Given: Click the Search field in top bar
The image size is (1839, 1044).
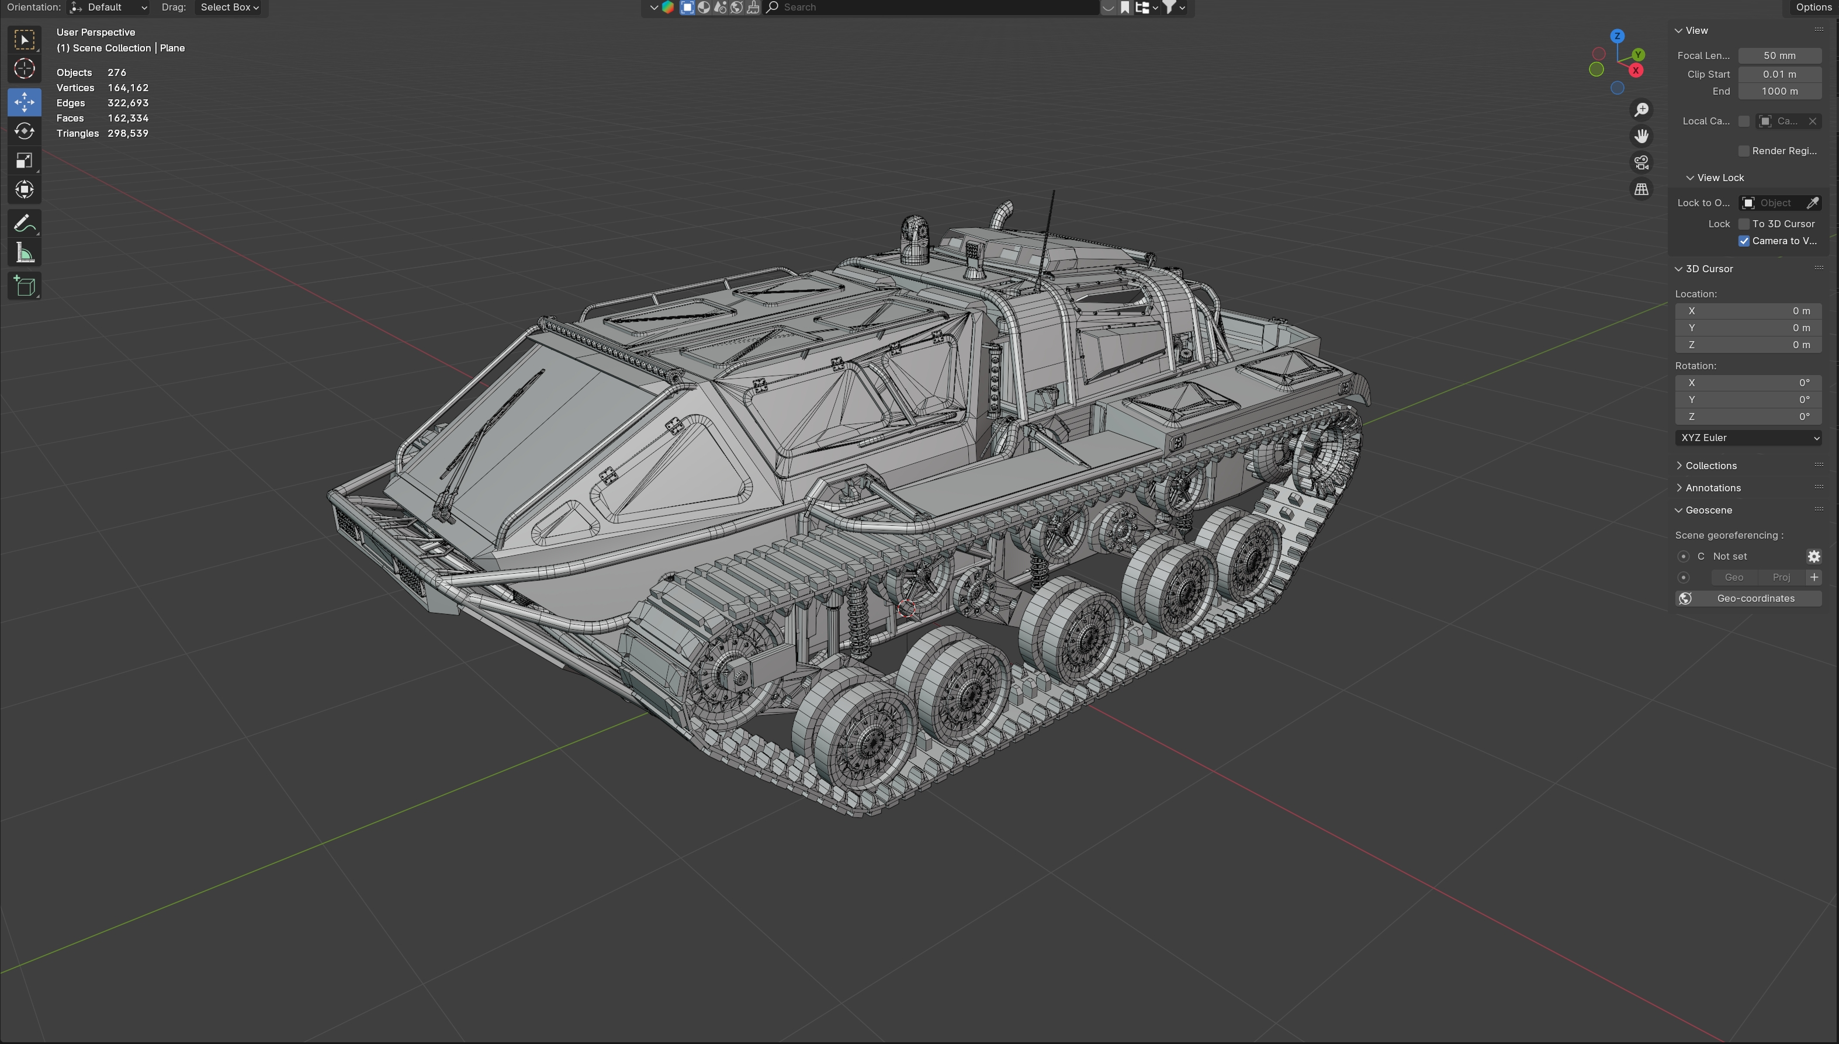Looking at the screenshot, I should 931,7.
